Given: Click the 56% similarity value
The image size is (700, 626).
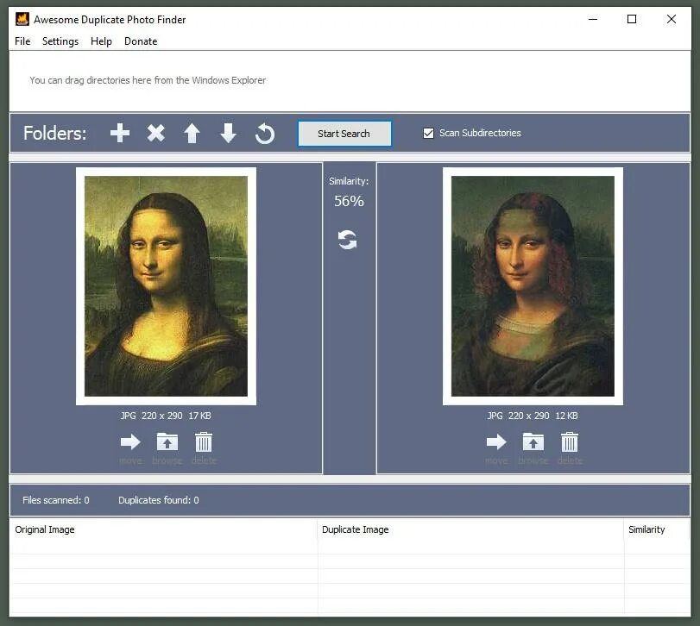Looking at the screenshot, I should tap(349, 201).
